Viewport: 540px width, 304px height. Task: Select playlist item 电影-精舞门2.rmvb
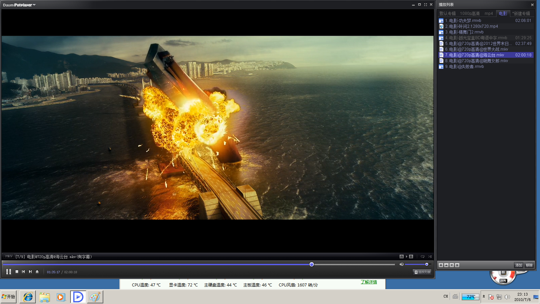pos(486,32)
